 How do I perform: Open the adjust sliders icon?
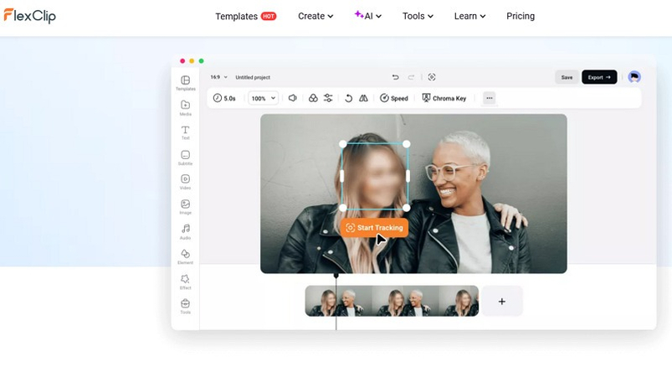pyautogui.click(x=328, y=98)
